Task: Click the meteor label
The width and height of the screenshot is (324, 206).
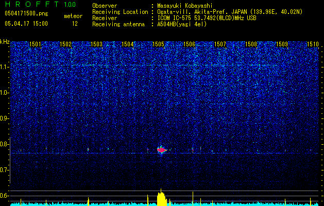Action: [x=73, y=16]
